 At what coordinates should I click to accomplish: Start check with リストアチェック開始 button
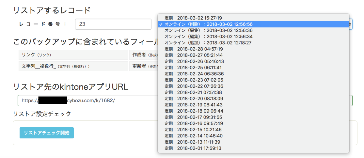pyautogui.click(x=47, y=133)
